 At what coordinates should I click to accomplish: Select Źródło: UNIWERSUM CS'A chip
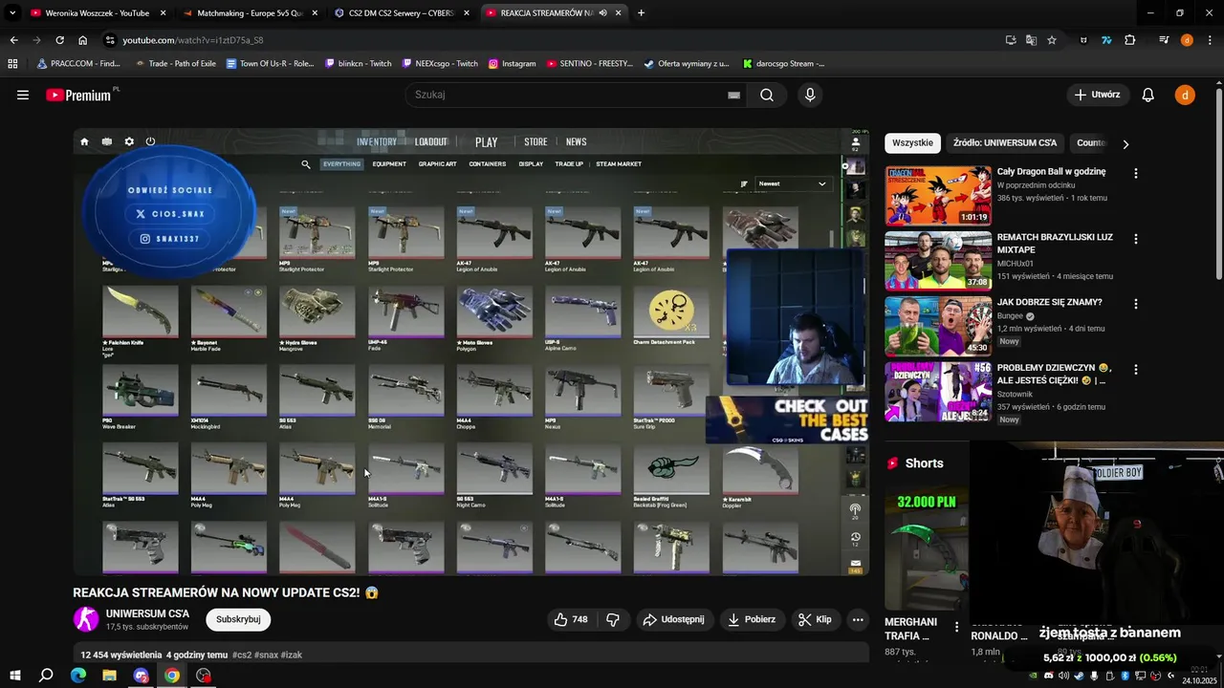pos(1005,143)
